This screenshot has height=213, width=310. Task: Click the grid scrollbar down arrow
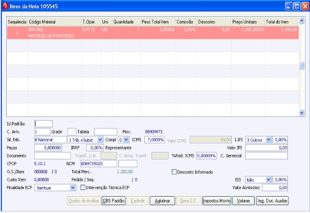click(302, 113)
